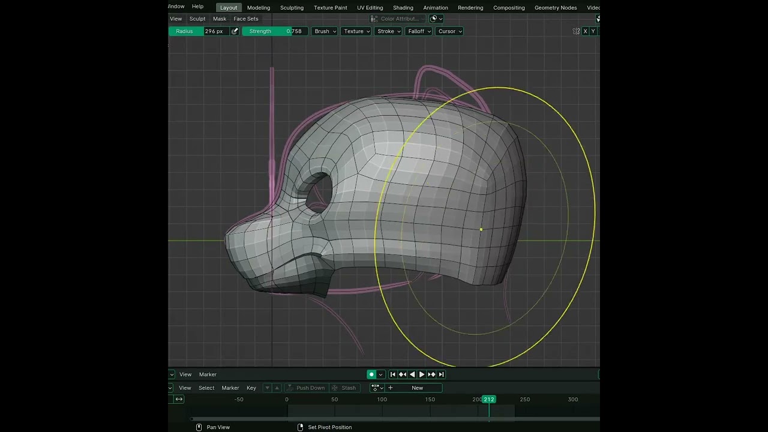The image size is (768, 432).
Task: Open the viewport View menu
Action: click(176, 19)
